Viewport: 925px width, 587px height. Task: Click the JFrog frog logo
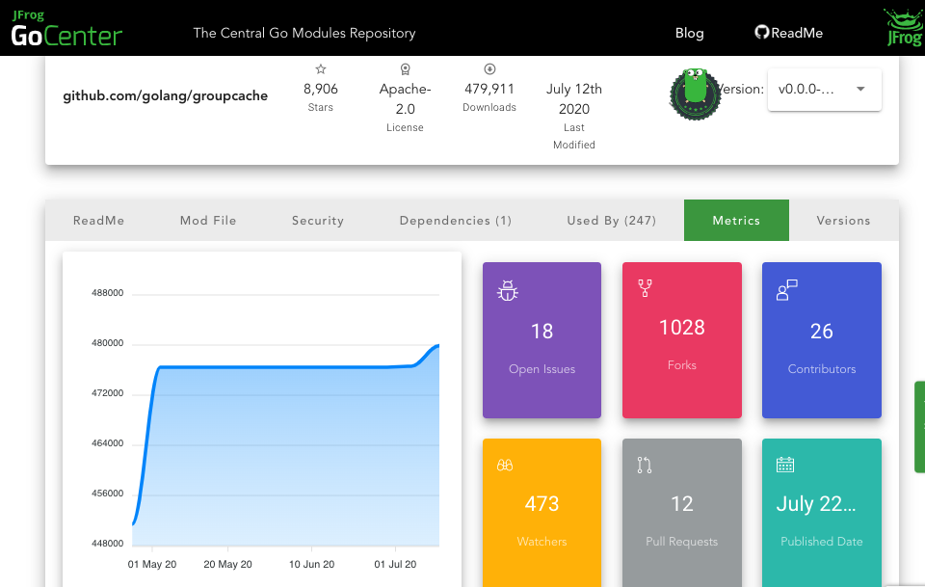coord(904,27)
